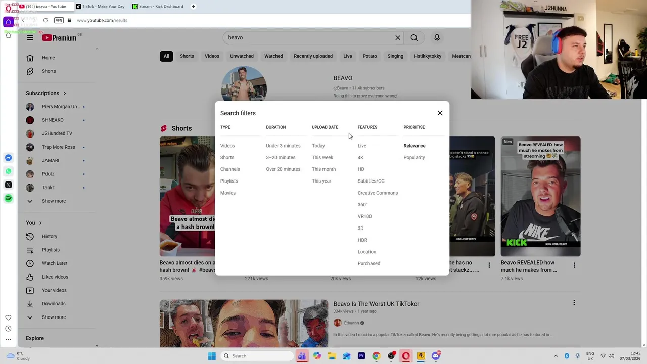The width and height of the screenshot is (647, 364).
Task: Select the Potato filter chip
Action: tap(369, 56)
